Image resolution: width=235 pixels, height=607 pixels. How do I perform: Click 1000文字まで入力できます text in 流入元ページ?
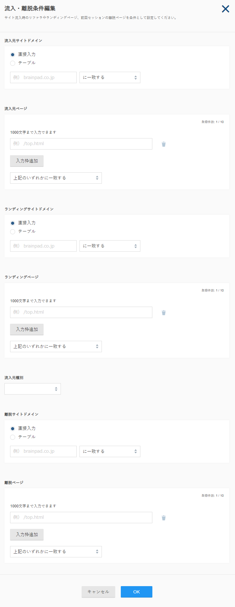click(33, 132)
